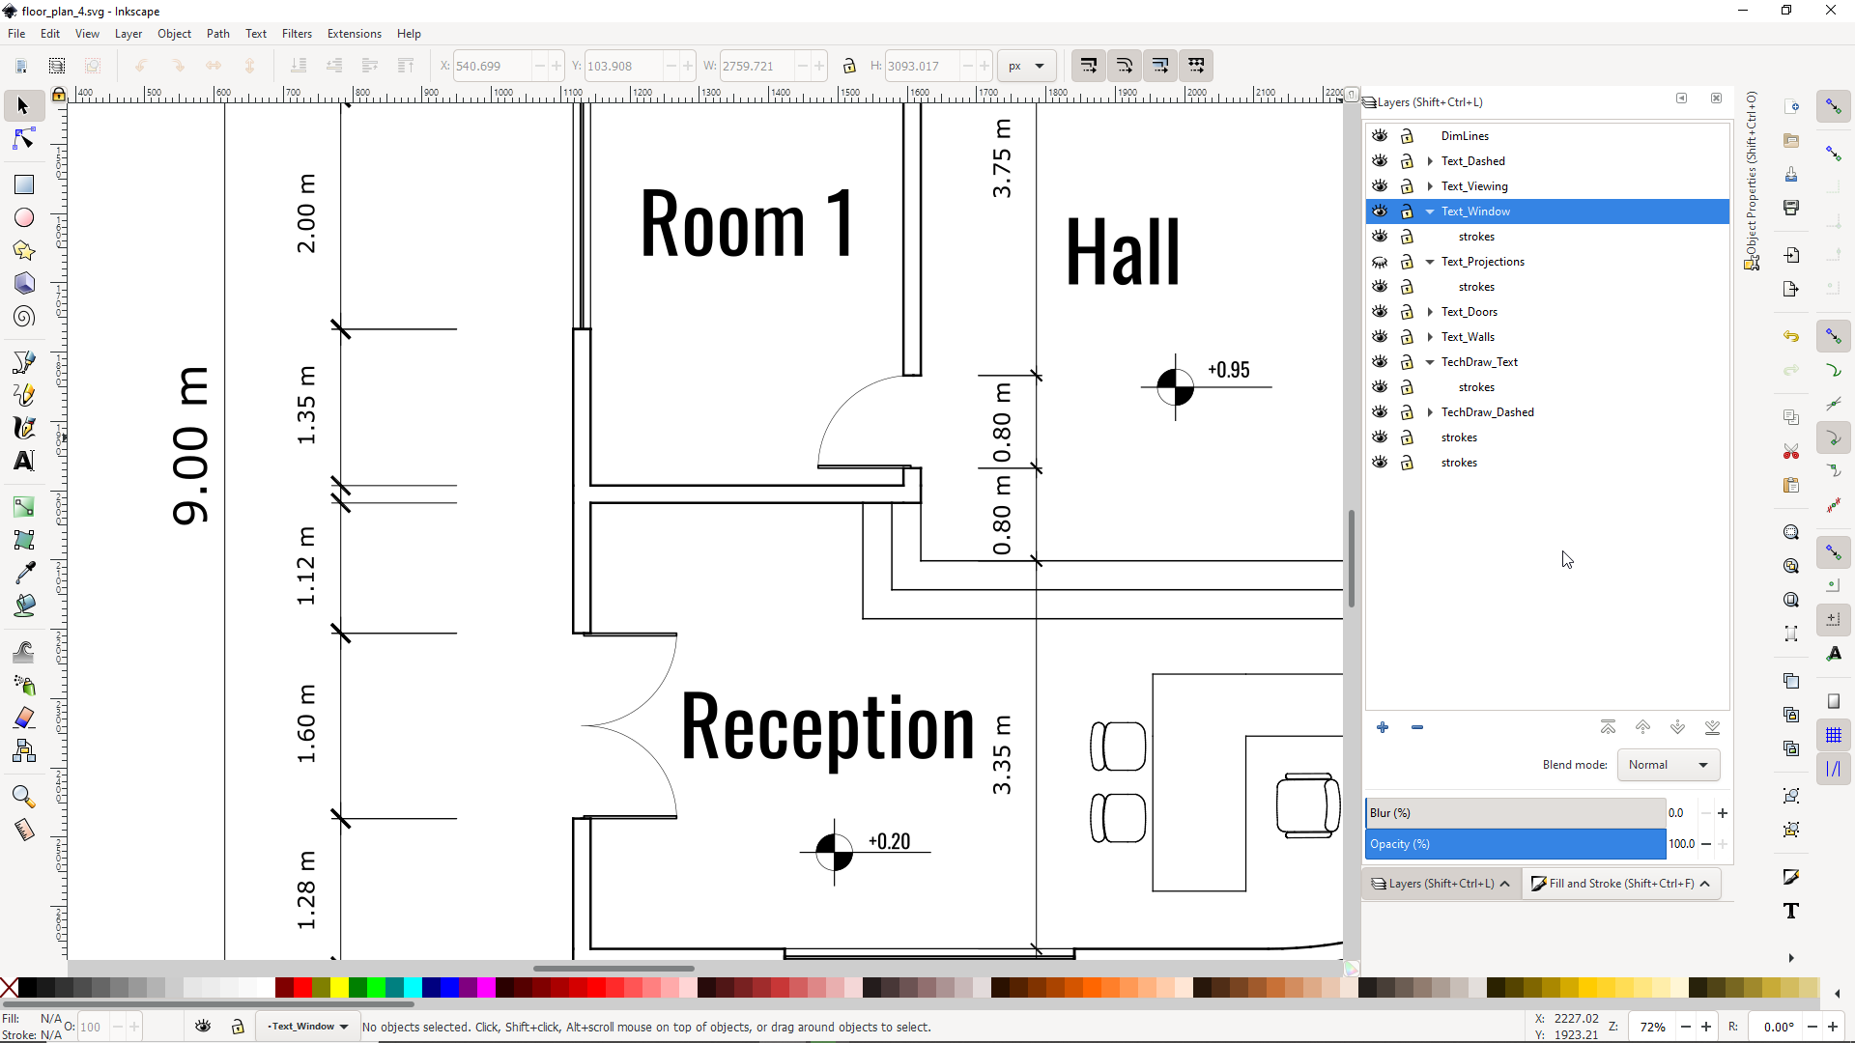Open the Extensions menu
This screenshot has height=1043, width=1855.
[354, 34]
